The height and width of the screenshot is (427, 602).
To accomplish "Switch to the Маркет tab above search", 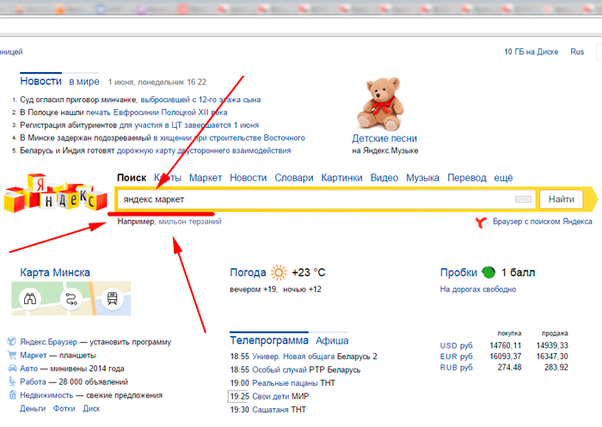I will coord(206,178).
